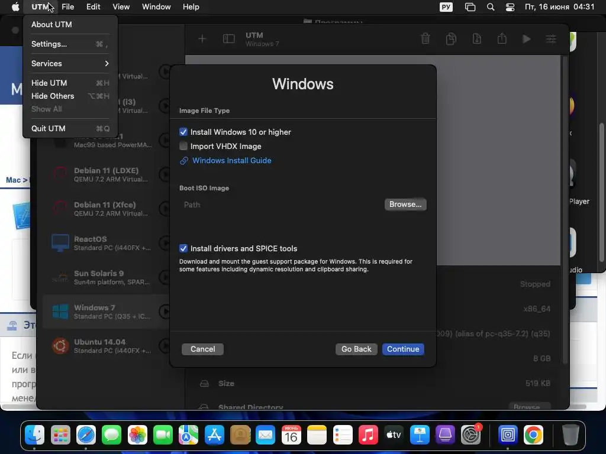Image resolution: width=606 pixels, height=454 pixels.
Task: Open Apple TV from the Dock
Action: pos(394,436)
